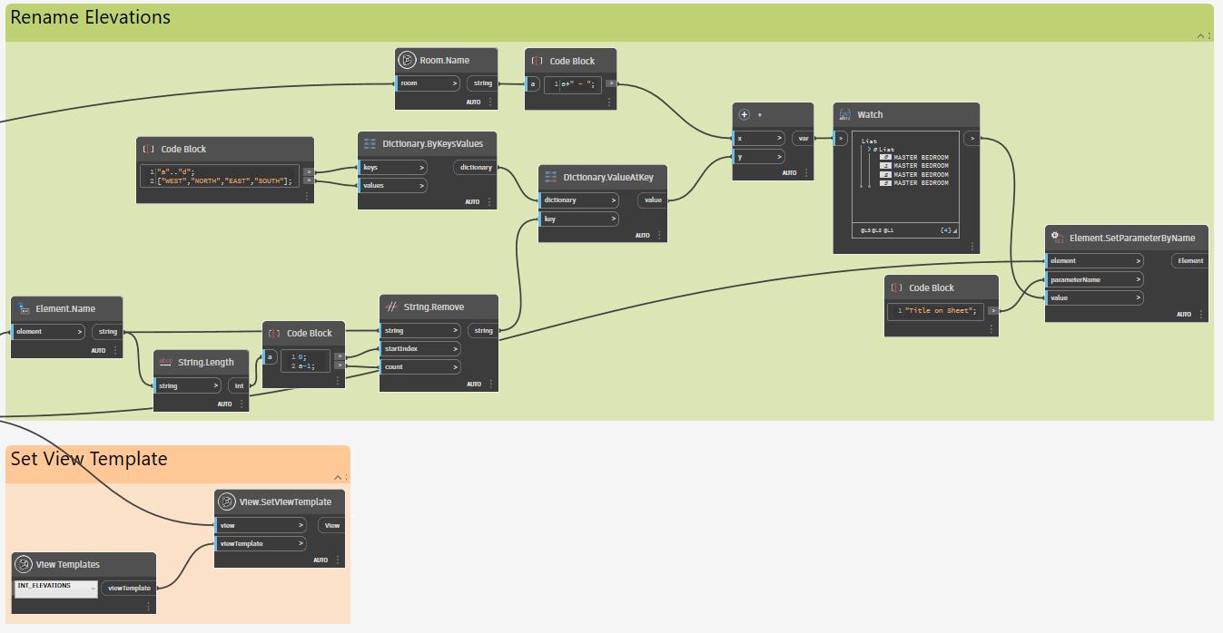Open Element.SetParameterByName three-dot options
The image size is (1223, 633).
coord(1201,314)
